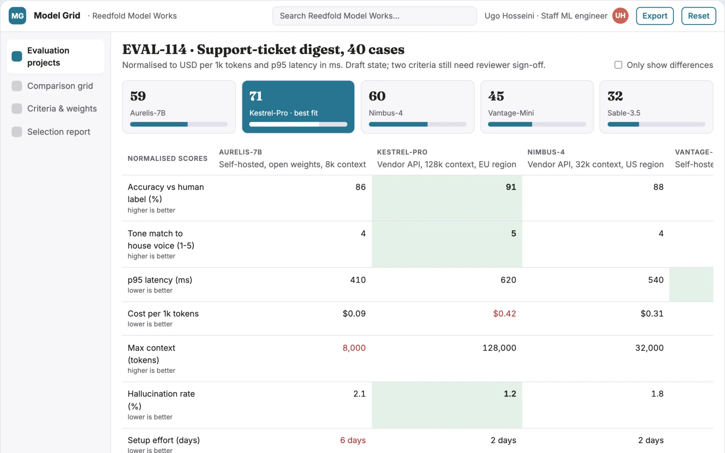This screenshot has height=453, width=725.
Task: Select the Sable-3.5 score card
Action: click(656, 107)
